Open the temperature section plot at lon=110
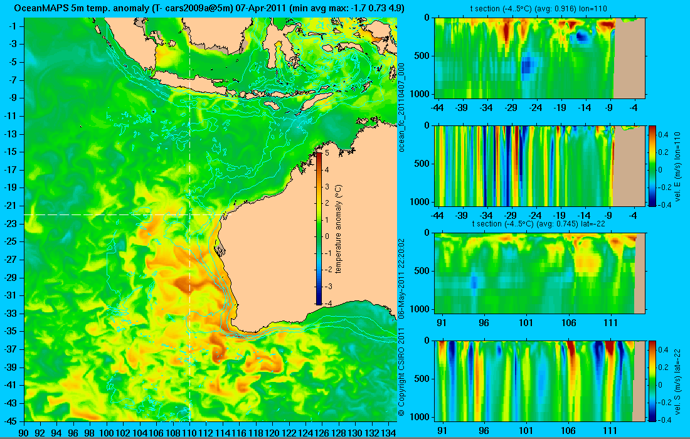The image size is (690, 439). click(x=539, y=58)
